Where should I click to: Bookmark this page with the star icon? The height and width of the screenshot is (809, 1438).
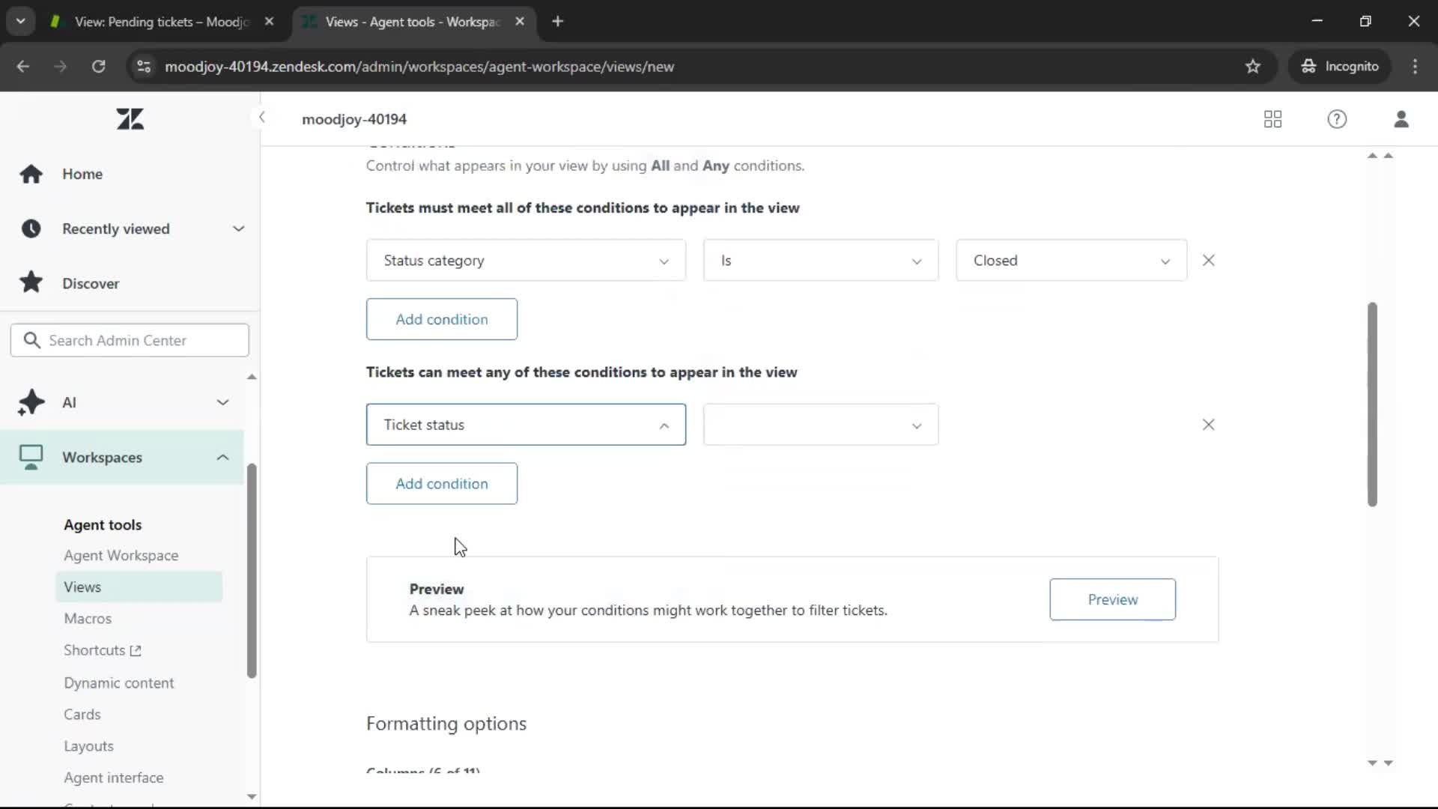[1253, 67]
